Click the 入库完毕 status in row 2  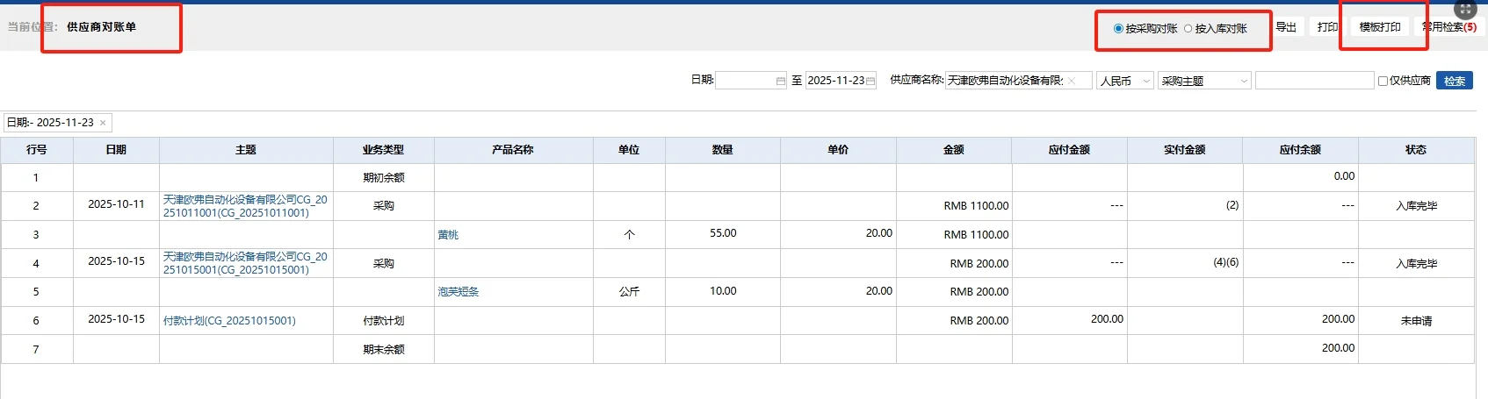(1416, 206)
